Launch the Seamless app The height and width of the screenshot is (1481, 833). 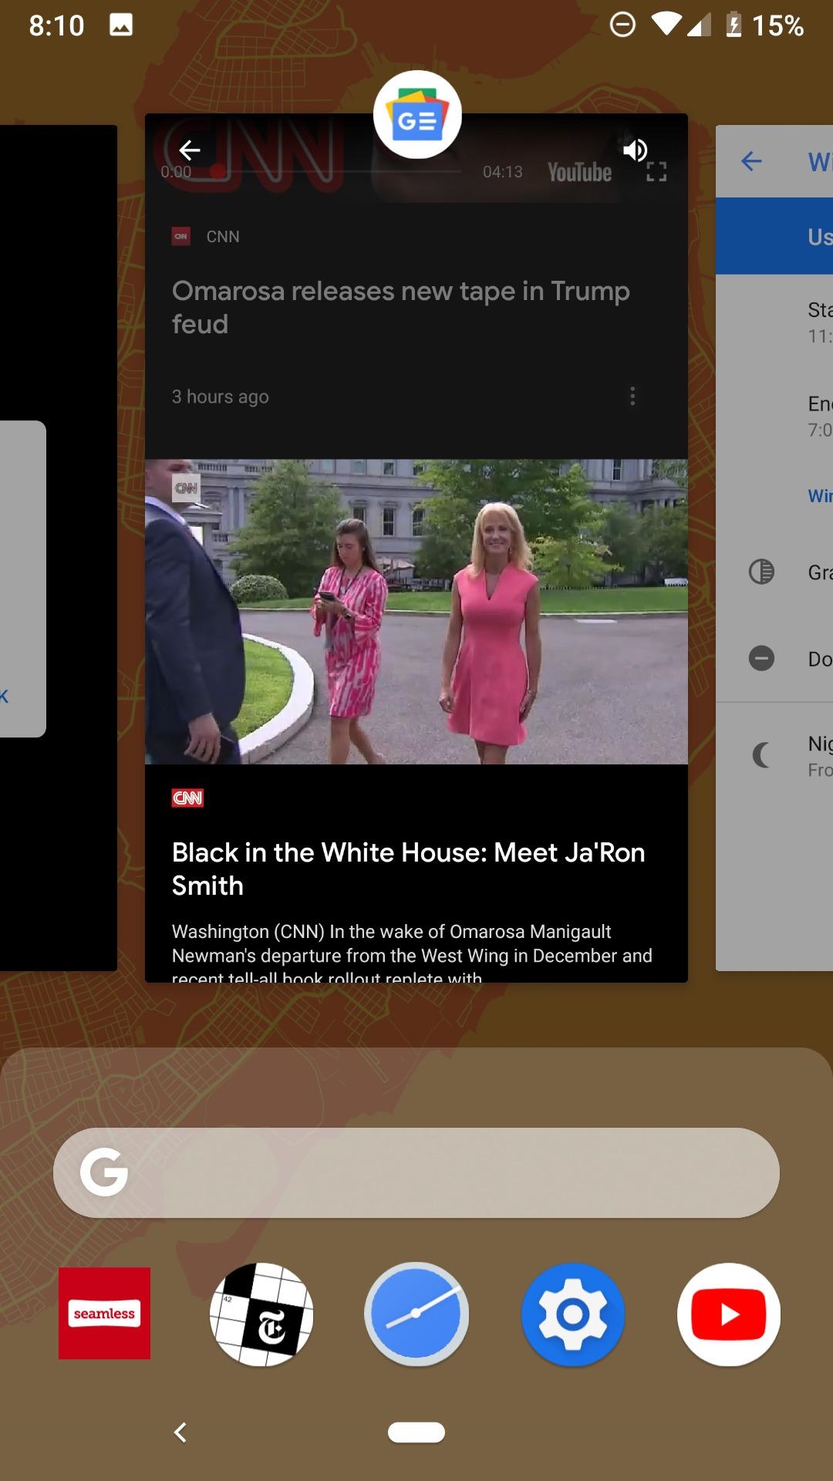pos(104,1313)
